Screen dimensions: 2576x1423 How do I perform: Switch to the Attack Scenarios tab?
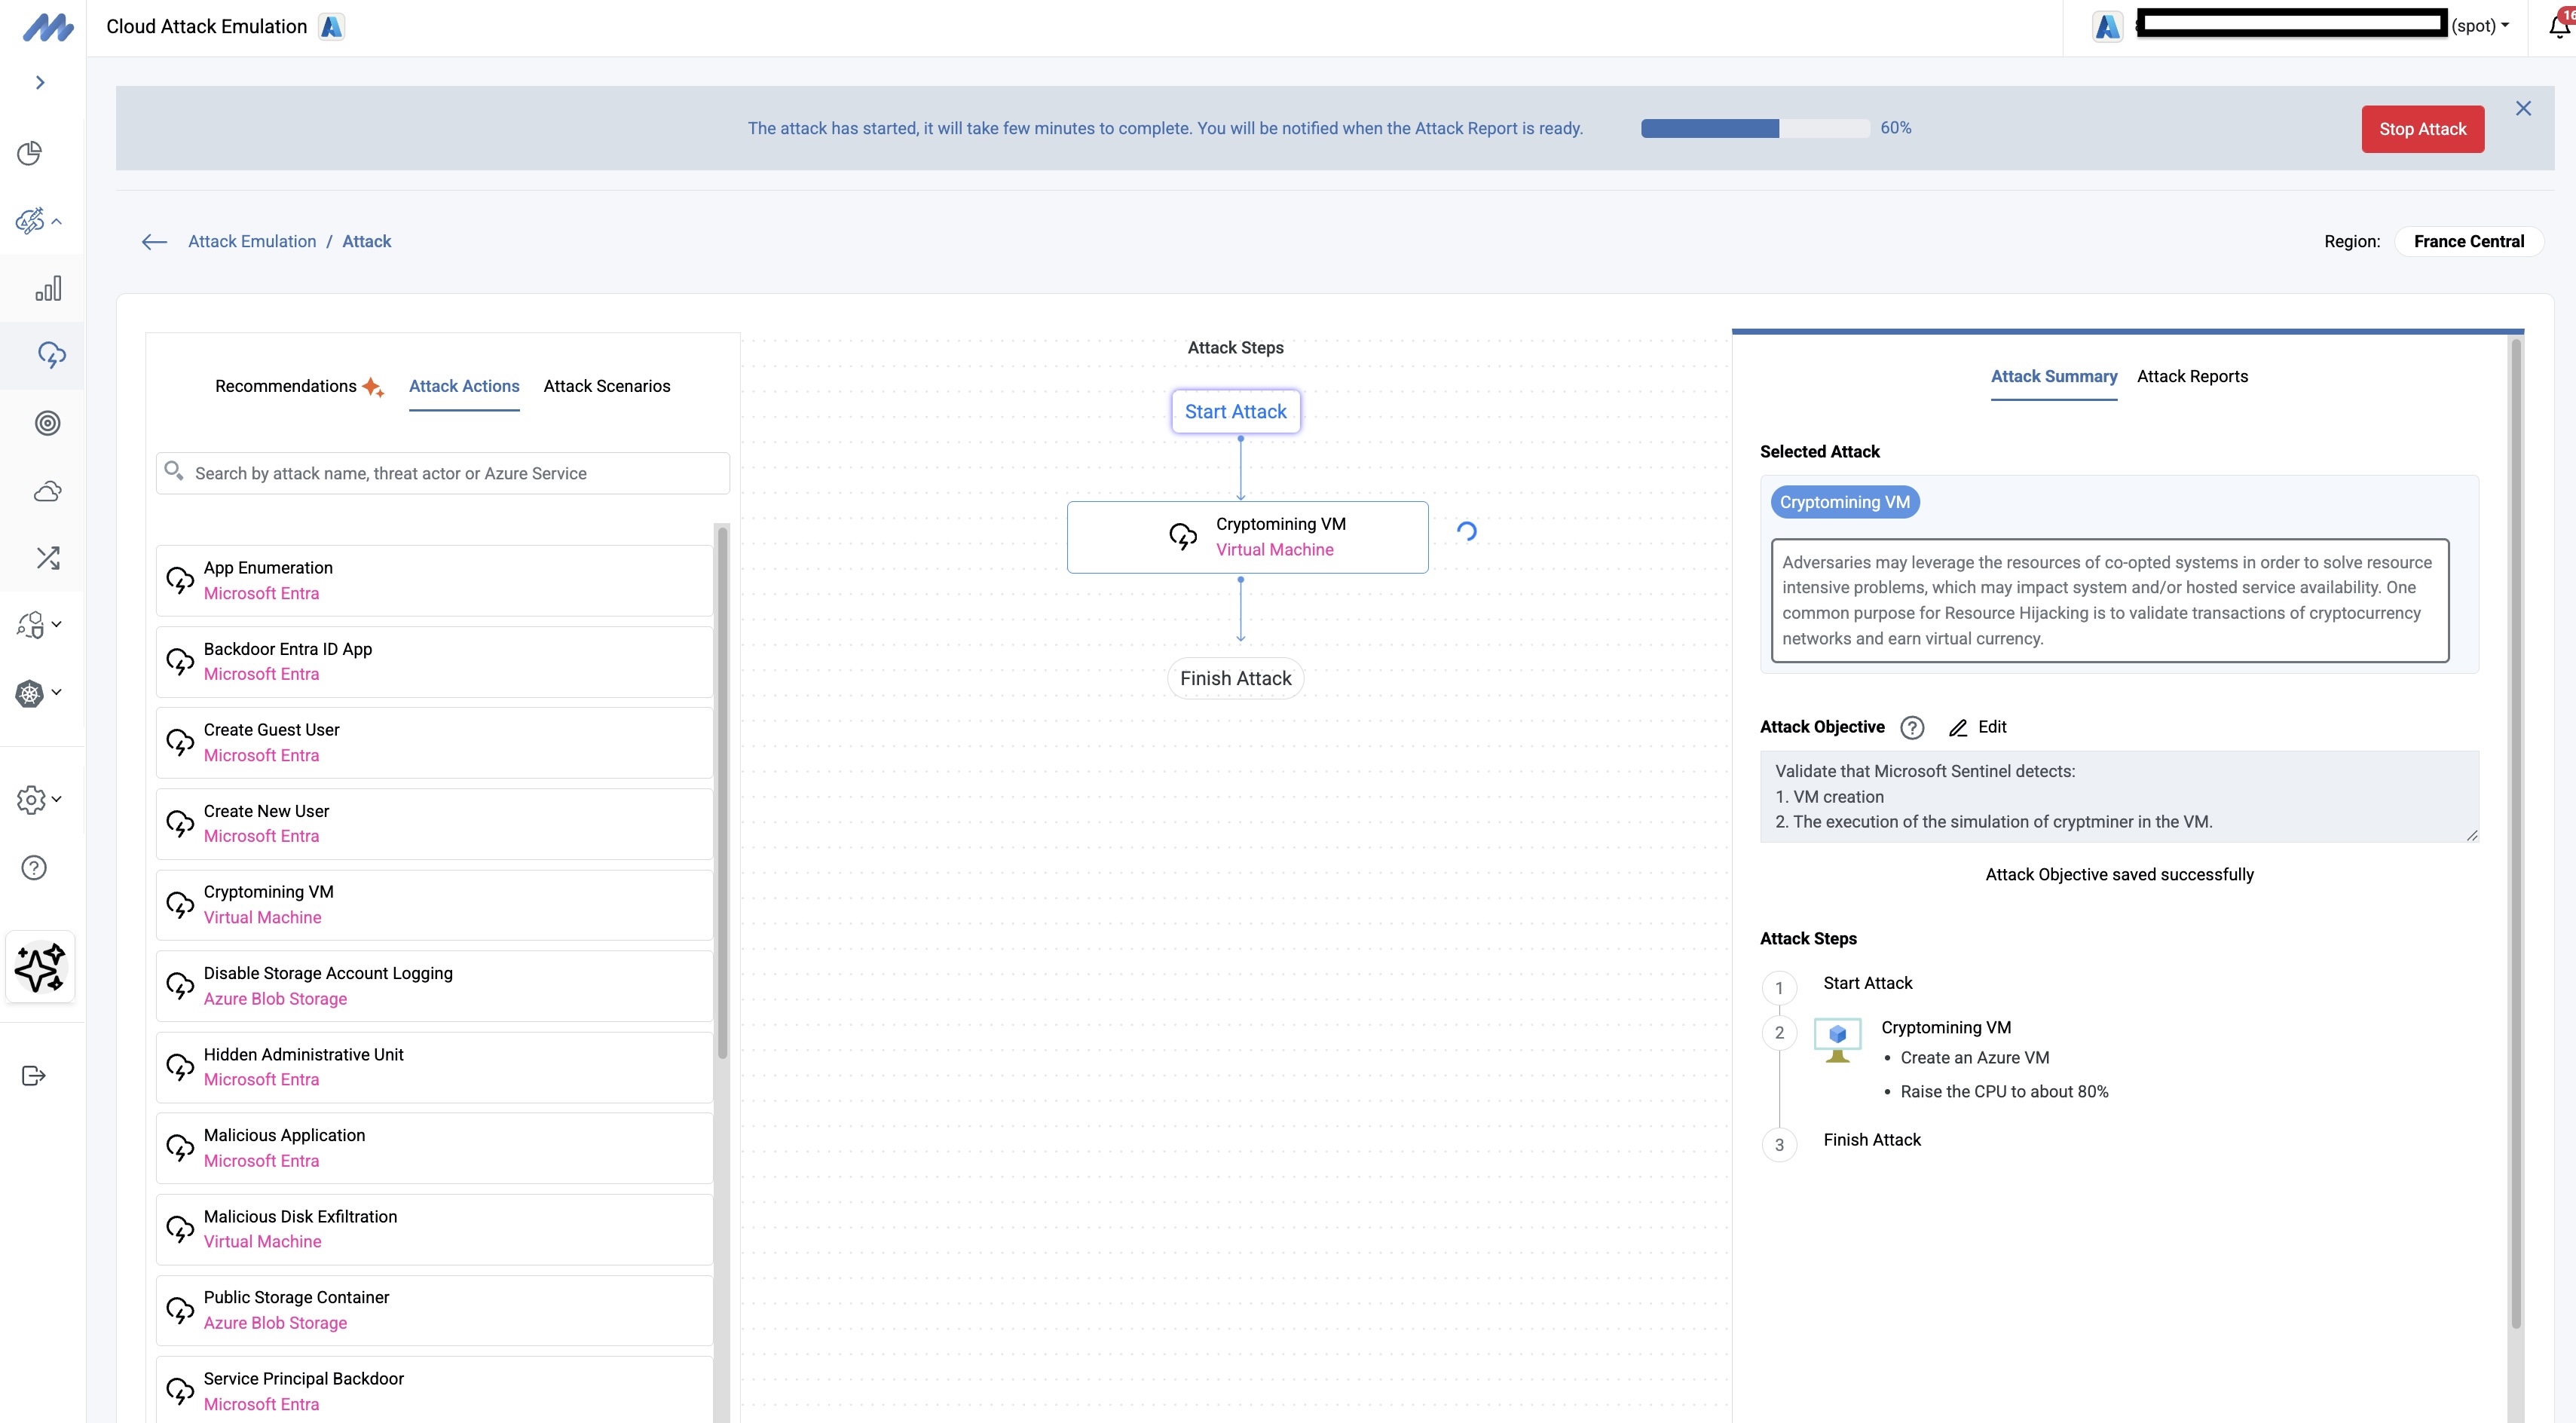coord(607,386)
